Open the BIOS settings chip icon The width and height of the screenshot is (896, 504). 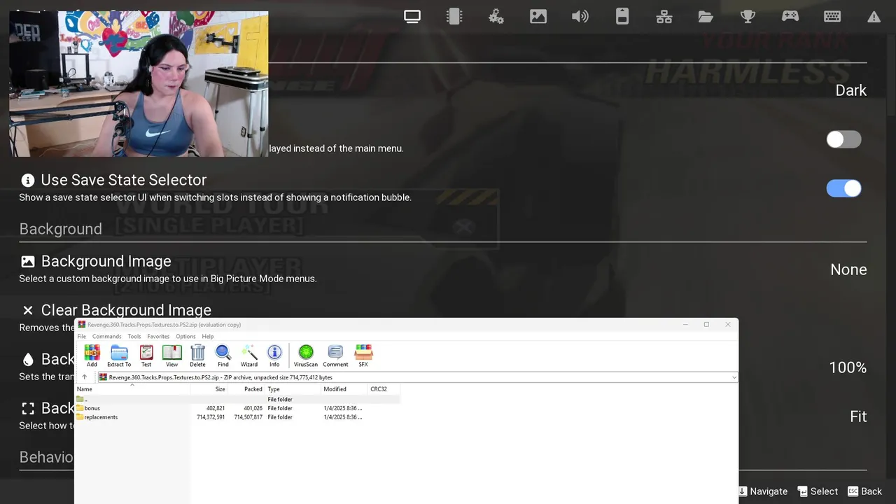pos(454,17)
